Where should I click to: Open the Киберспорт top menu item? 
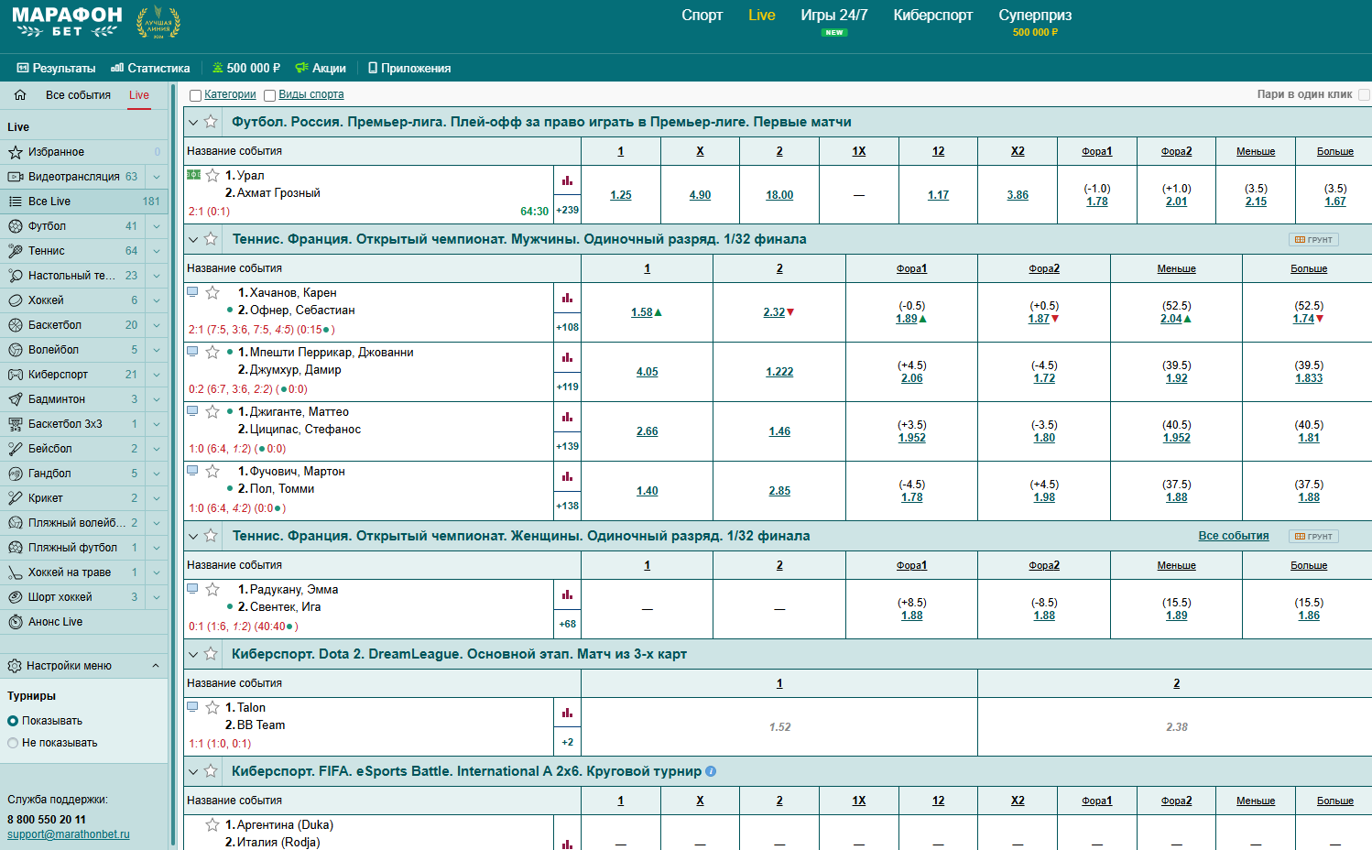point(932,16)
